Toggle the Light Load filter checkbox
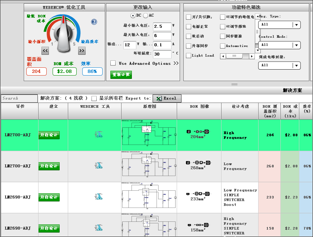The width and height of the screenshot is (313, 237). 189,55
